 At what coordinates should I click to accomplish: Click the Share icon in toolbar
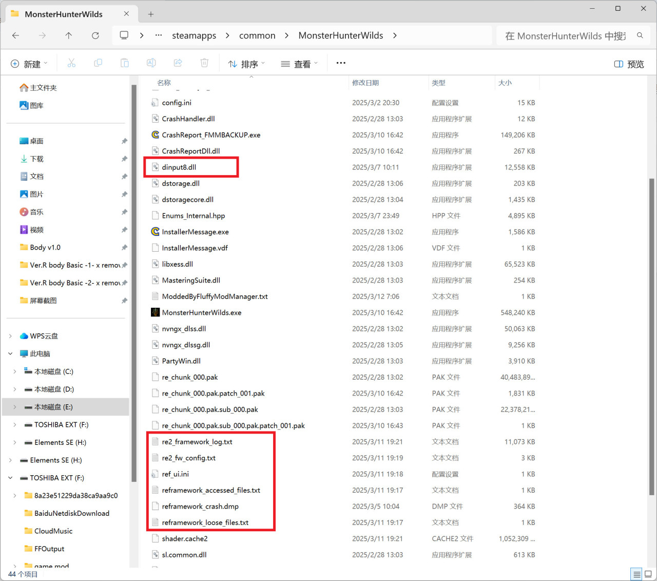(x=178, y=63)
